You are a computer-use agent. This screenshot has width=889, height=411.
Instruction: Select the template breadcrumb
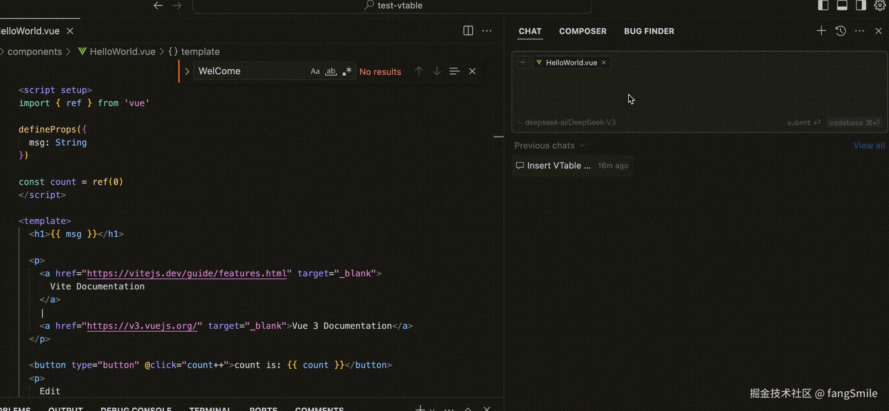194,52
